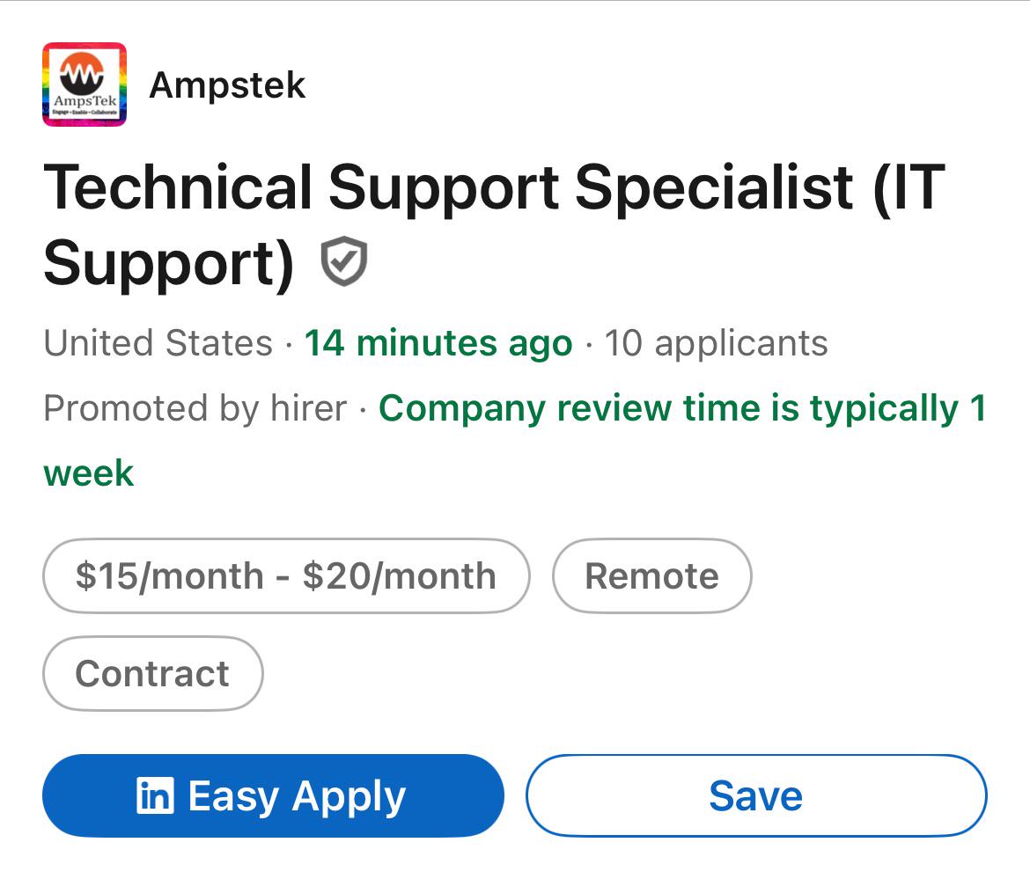View the 10 applicants count

[716, 342]
